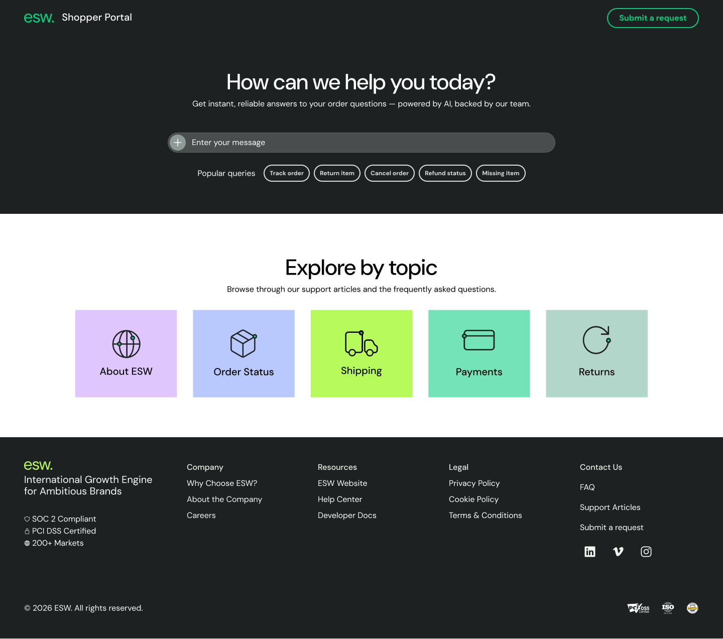The height and width of the screenshot is (639, 723).
Task: Select the Payments card icon
Action: click(x=478, y=340)
